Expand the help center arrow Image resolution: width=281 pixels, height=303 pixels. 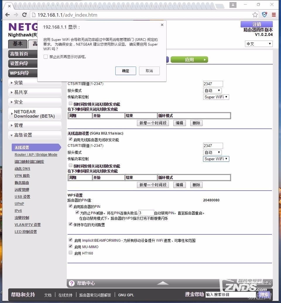click(163, 283)
